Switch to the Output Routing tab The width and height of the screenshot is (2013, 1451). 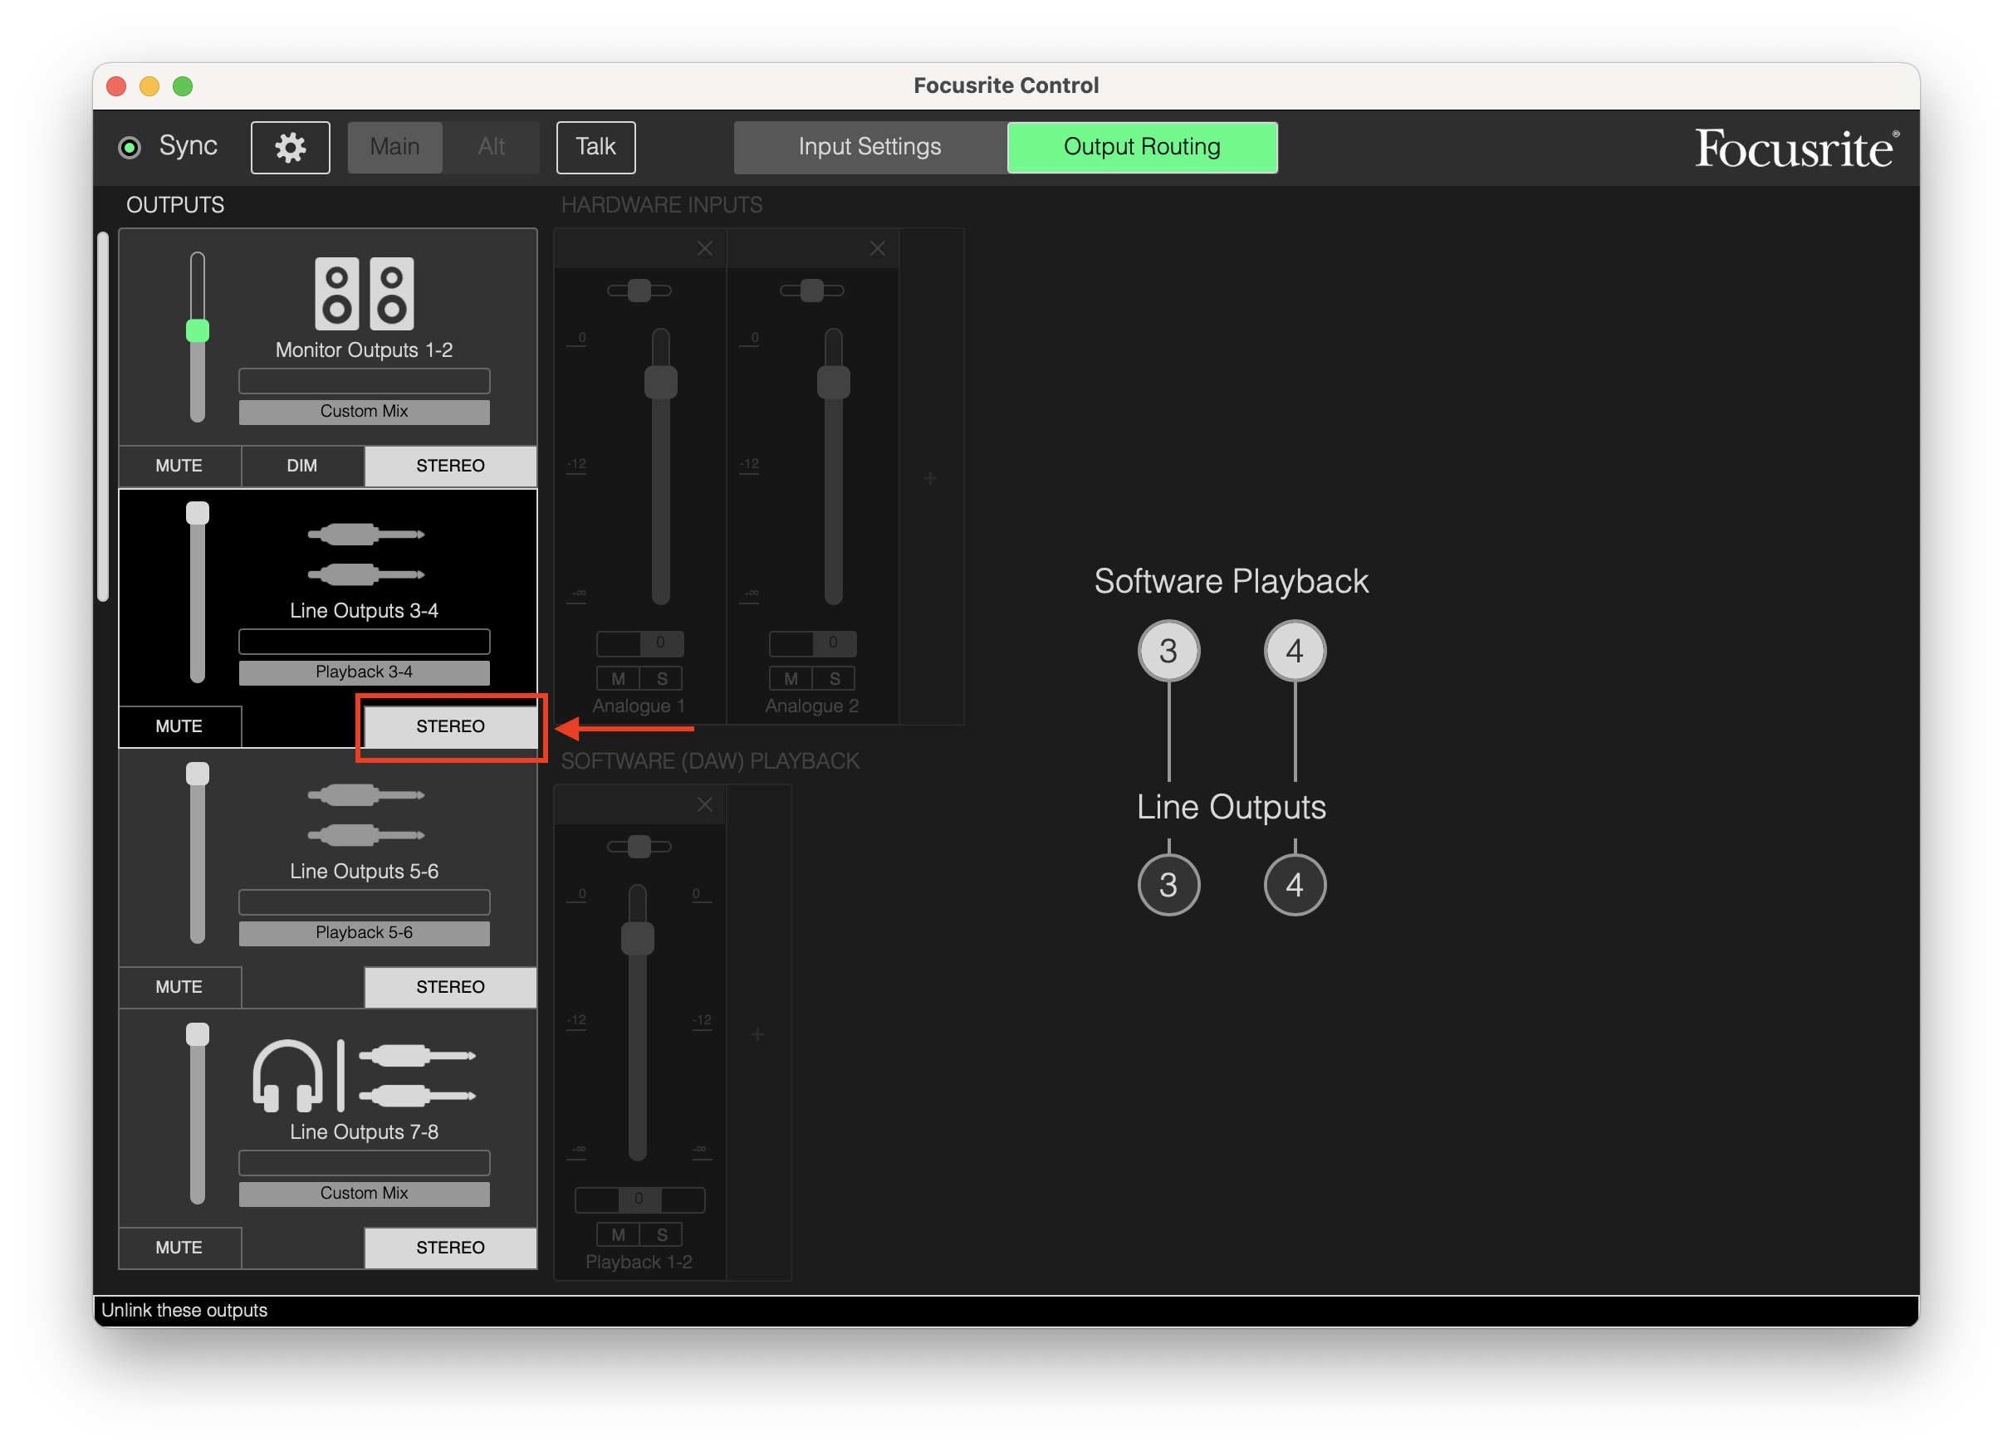pyautogui.click(x=1143, y=147)
